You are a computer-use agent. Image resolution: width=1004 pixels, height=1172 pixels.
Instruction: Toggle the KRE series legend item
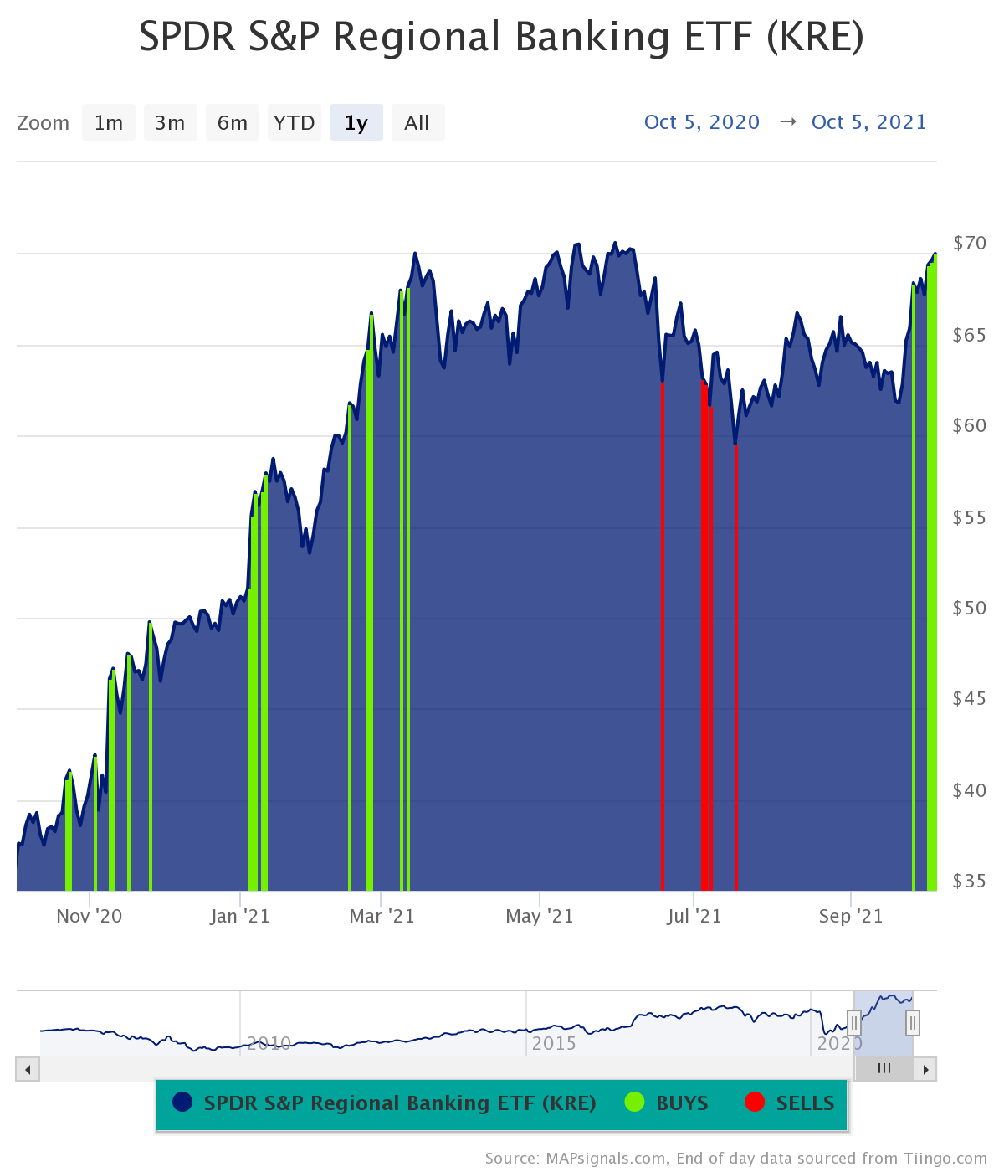[385, 1103]
